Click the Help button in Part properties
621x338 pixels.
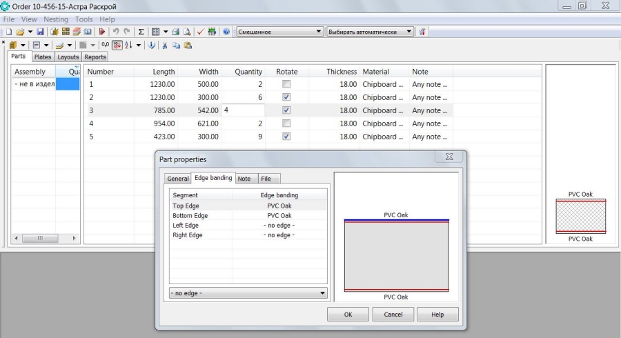pyautogui.click(x=437, y=315)
